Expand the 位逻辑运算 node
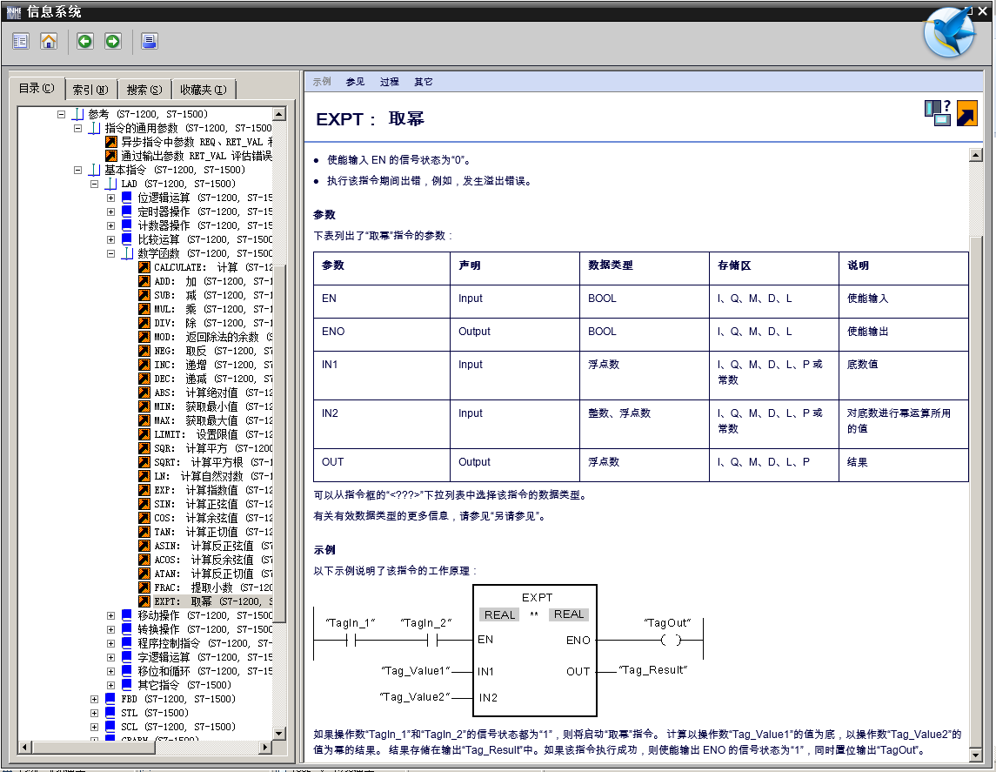996x772 pixels. [111, 198]
